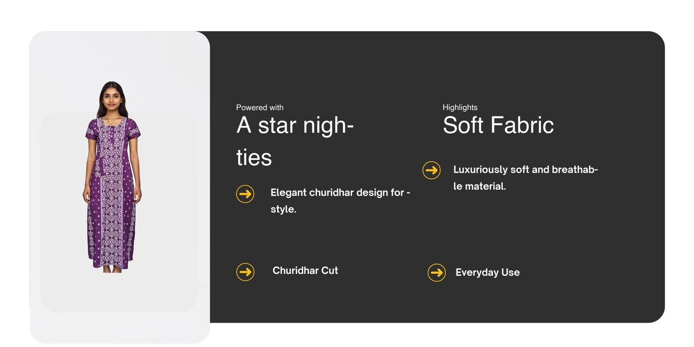Click 'ties' on the heading's second line
This screenshot has height=347, width=694.
254,158
